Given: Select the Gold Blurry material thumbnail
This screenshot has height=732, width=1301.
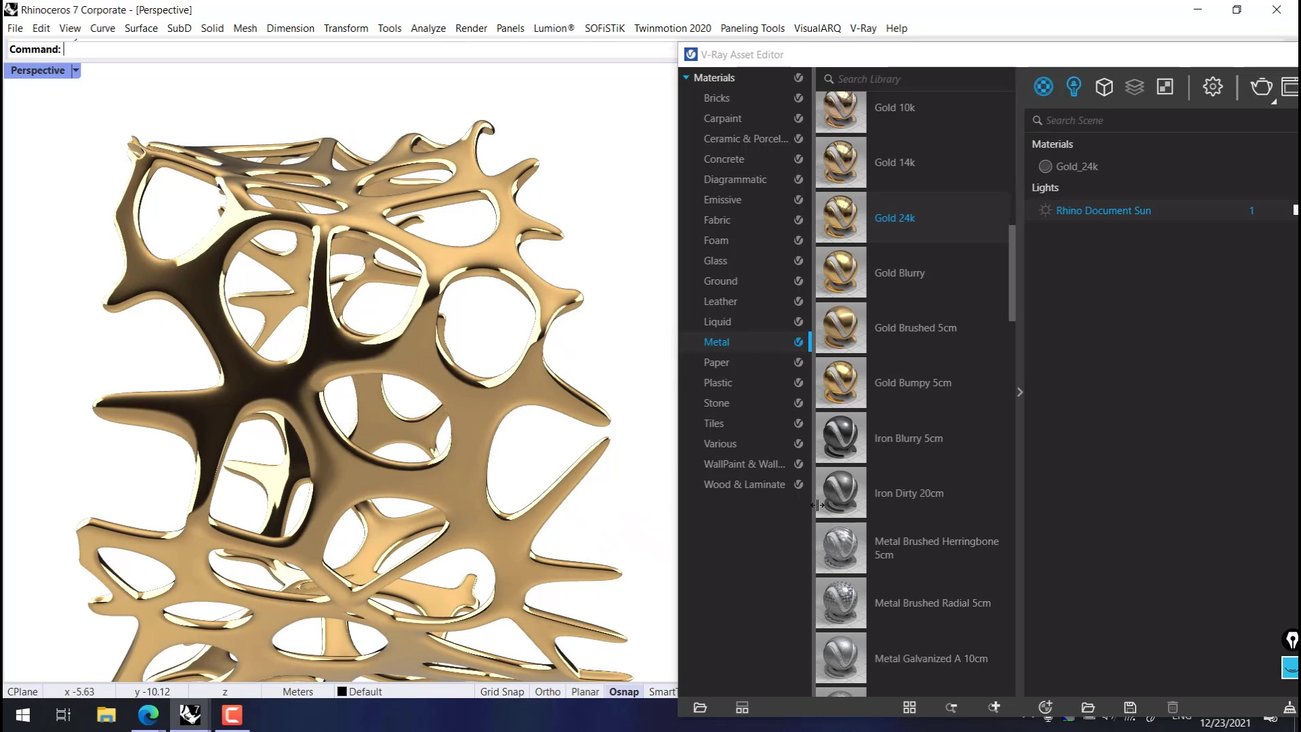Looking at the screenshot, I should pos(841,272).
